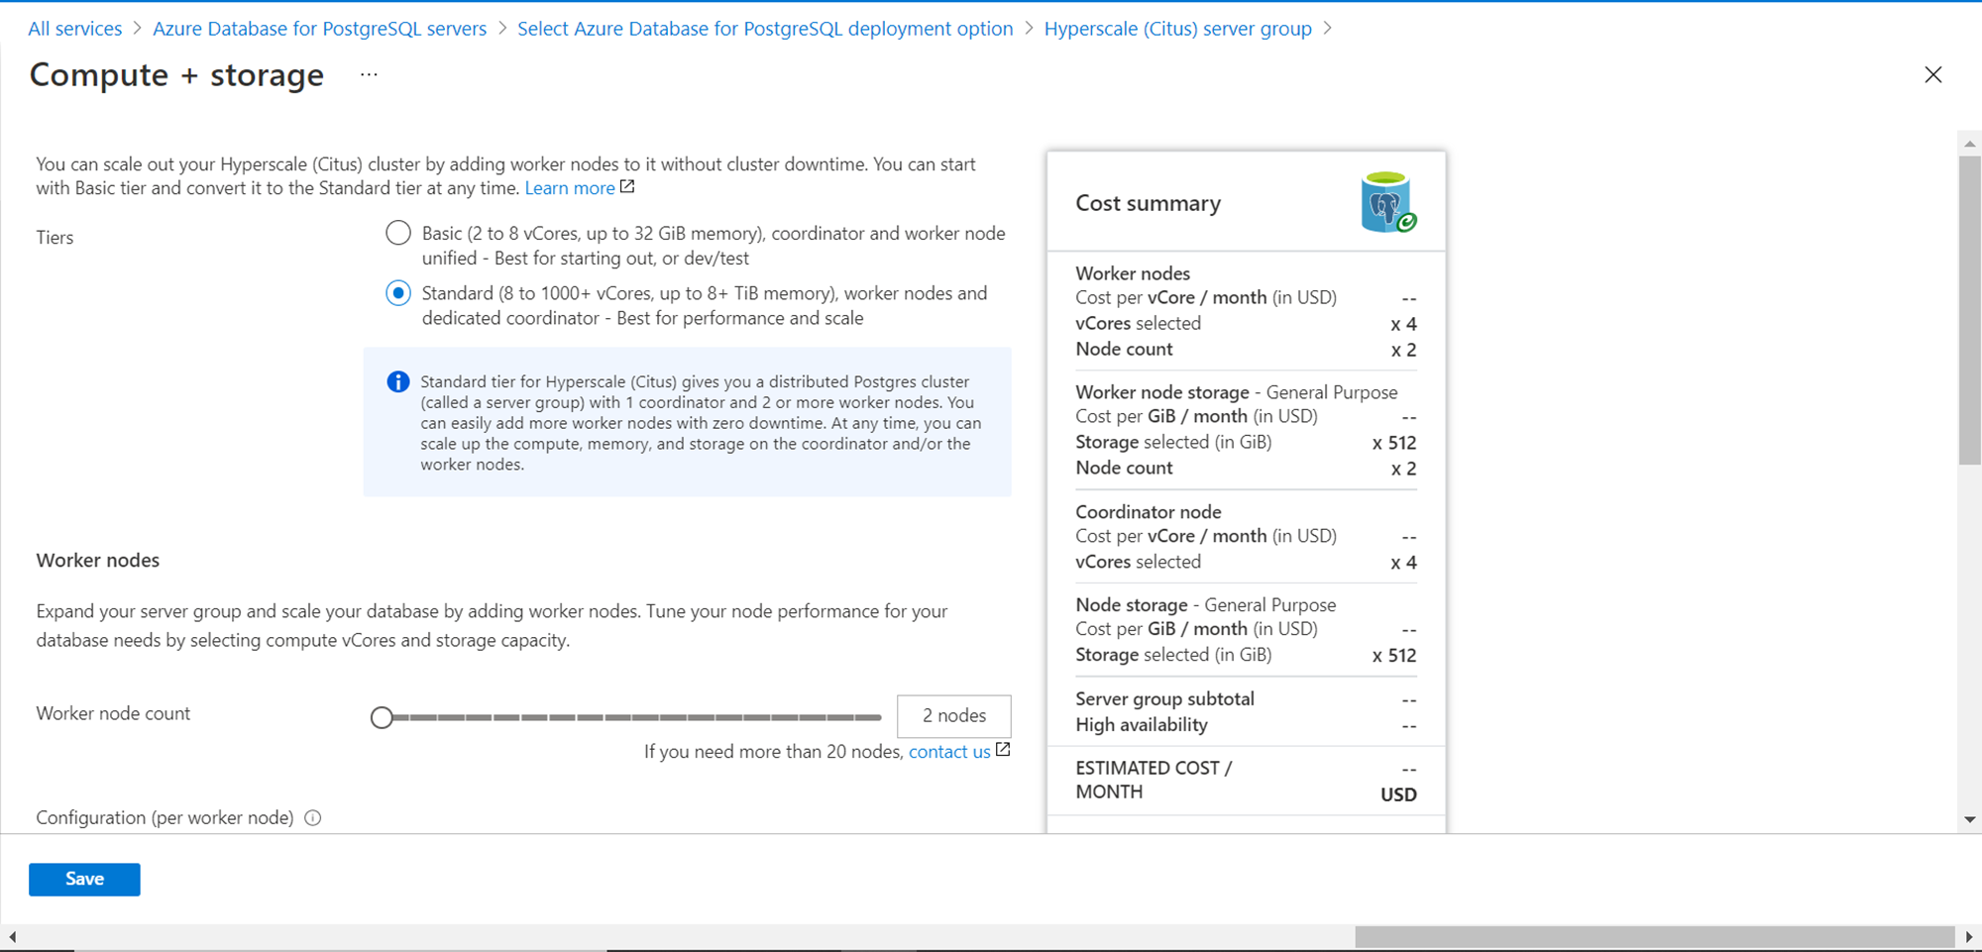Image resolution: width=1982 pixels, height=952 pixels.
Task: Click the external link icon after contact us
Action: pyautogui.click(x=1003, y=750)
